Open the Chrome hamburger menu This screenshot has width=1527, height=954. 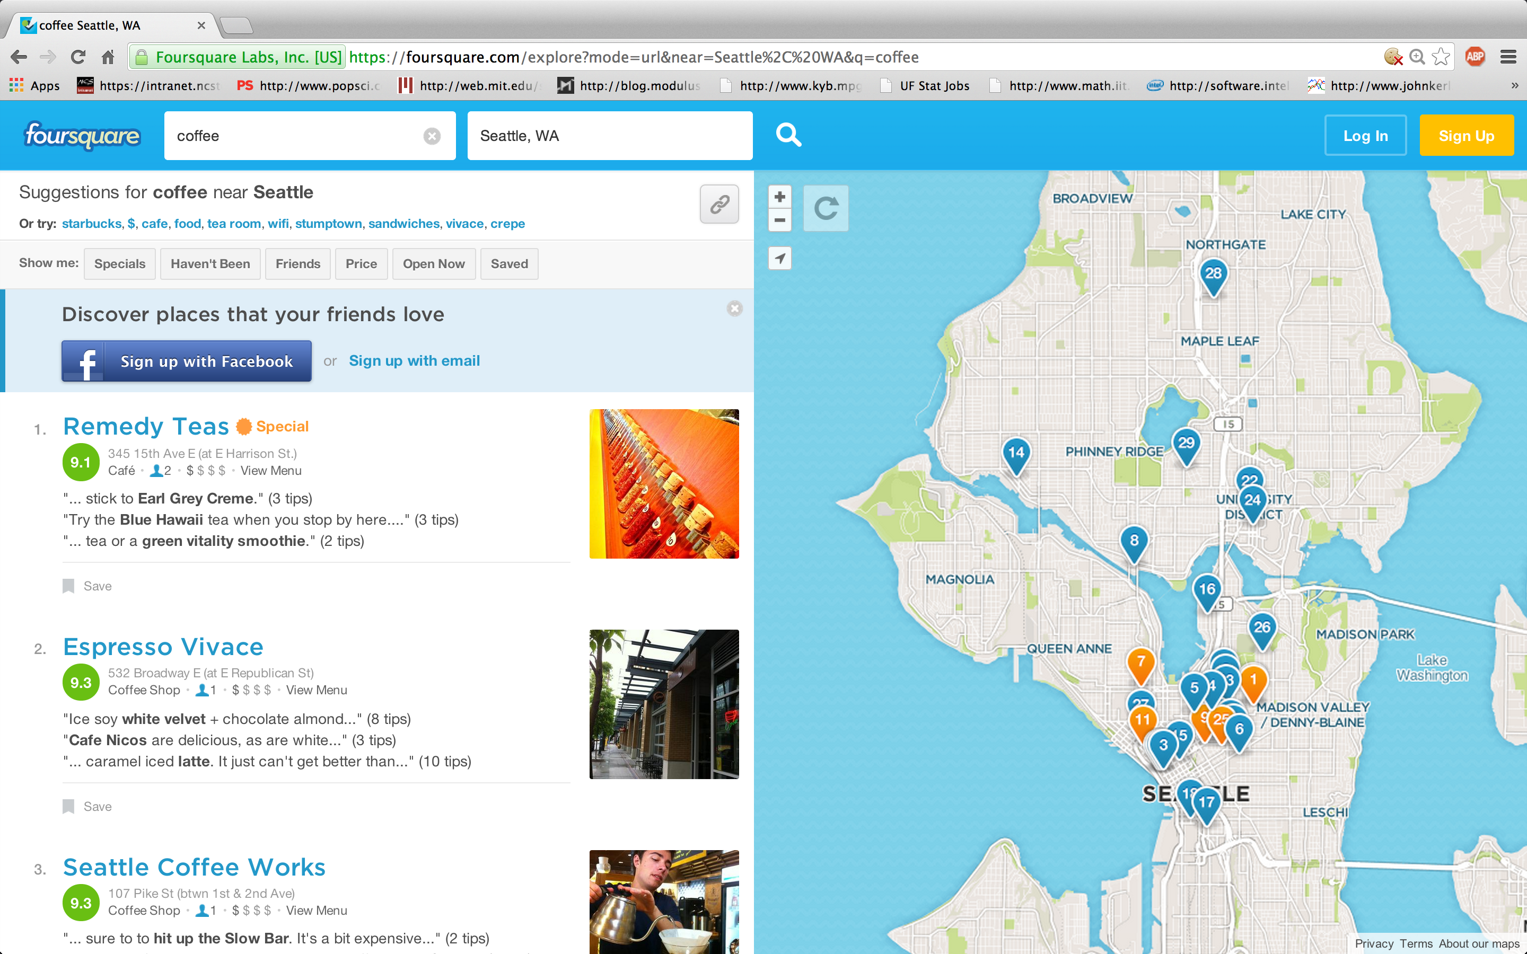tap(1508, 57)
